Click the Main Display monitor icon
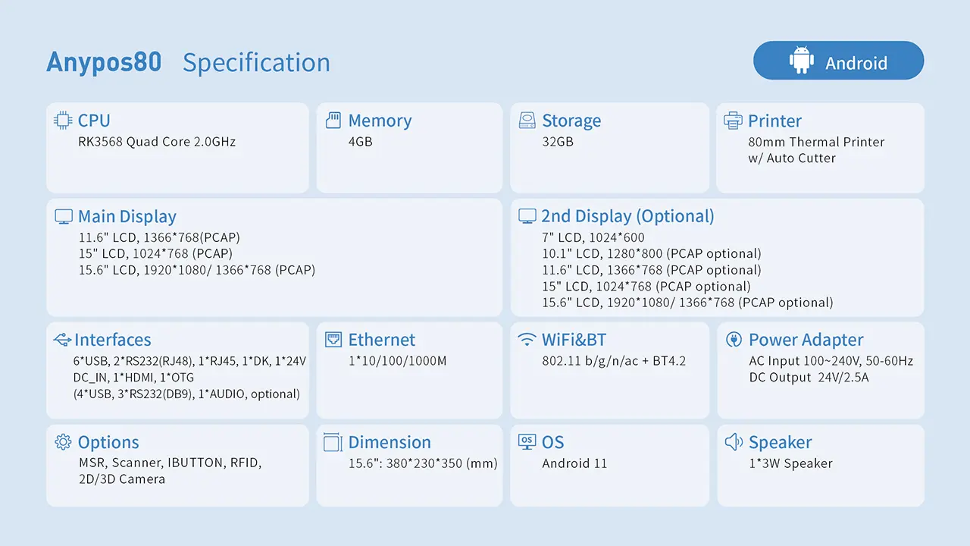 [64, 216]
